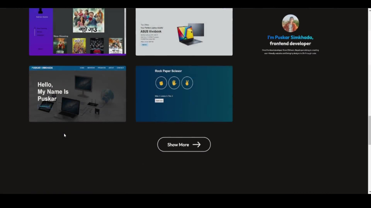This screenshot has height=208, width=371.
Task: Click the page scrollbar down arrow
Action: point(370,192)
